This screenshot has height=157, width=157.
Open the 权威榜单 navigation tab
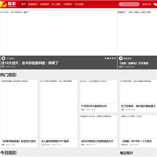[44, 4]
